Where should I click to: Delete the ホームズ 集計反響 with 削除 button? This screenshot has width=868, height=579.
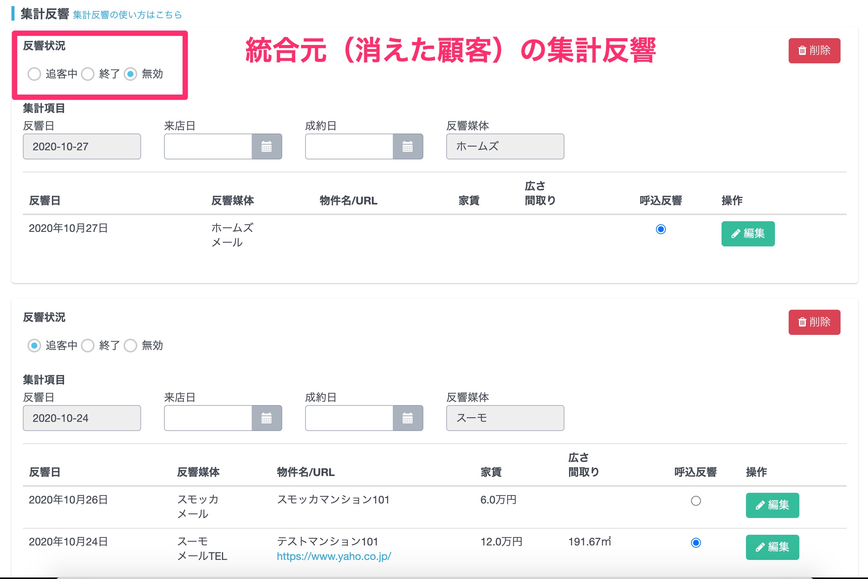pos(814,50)
